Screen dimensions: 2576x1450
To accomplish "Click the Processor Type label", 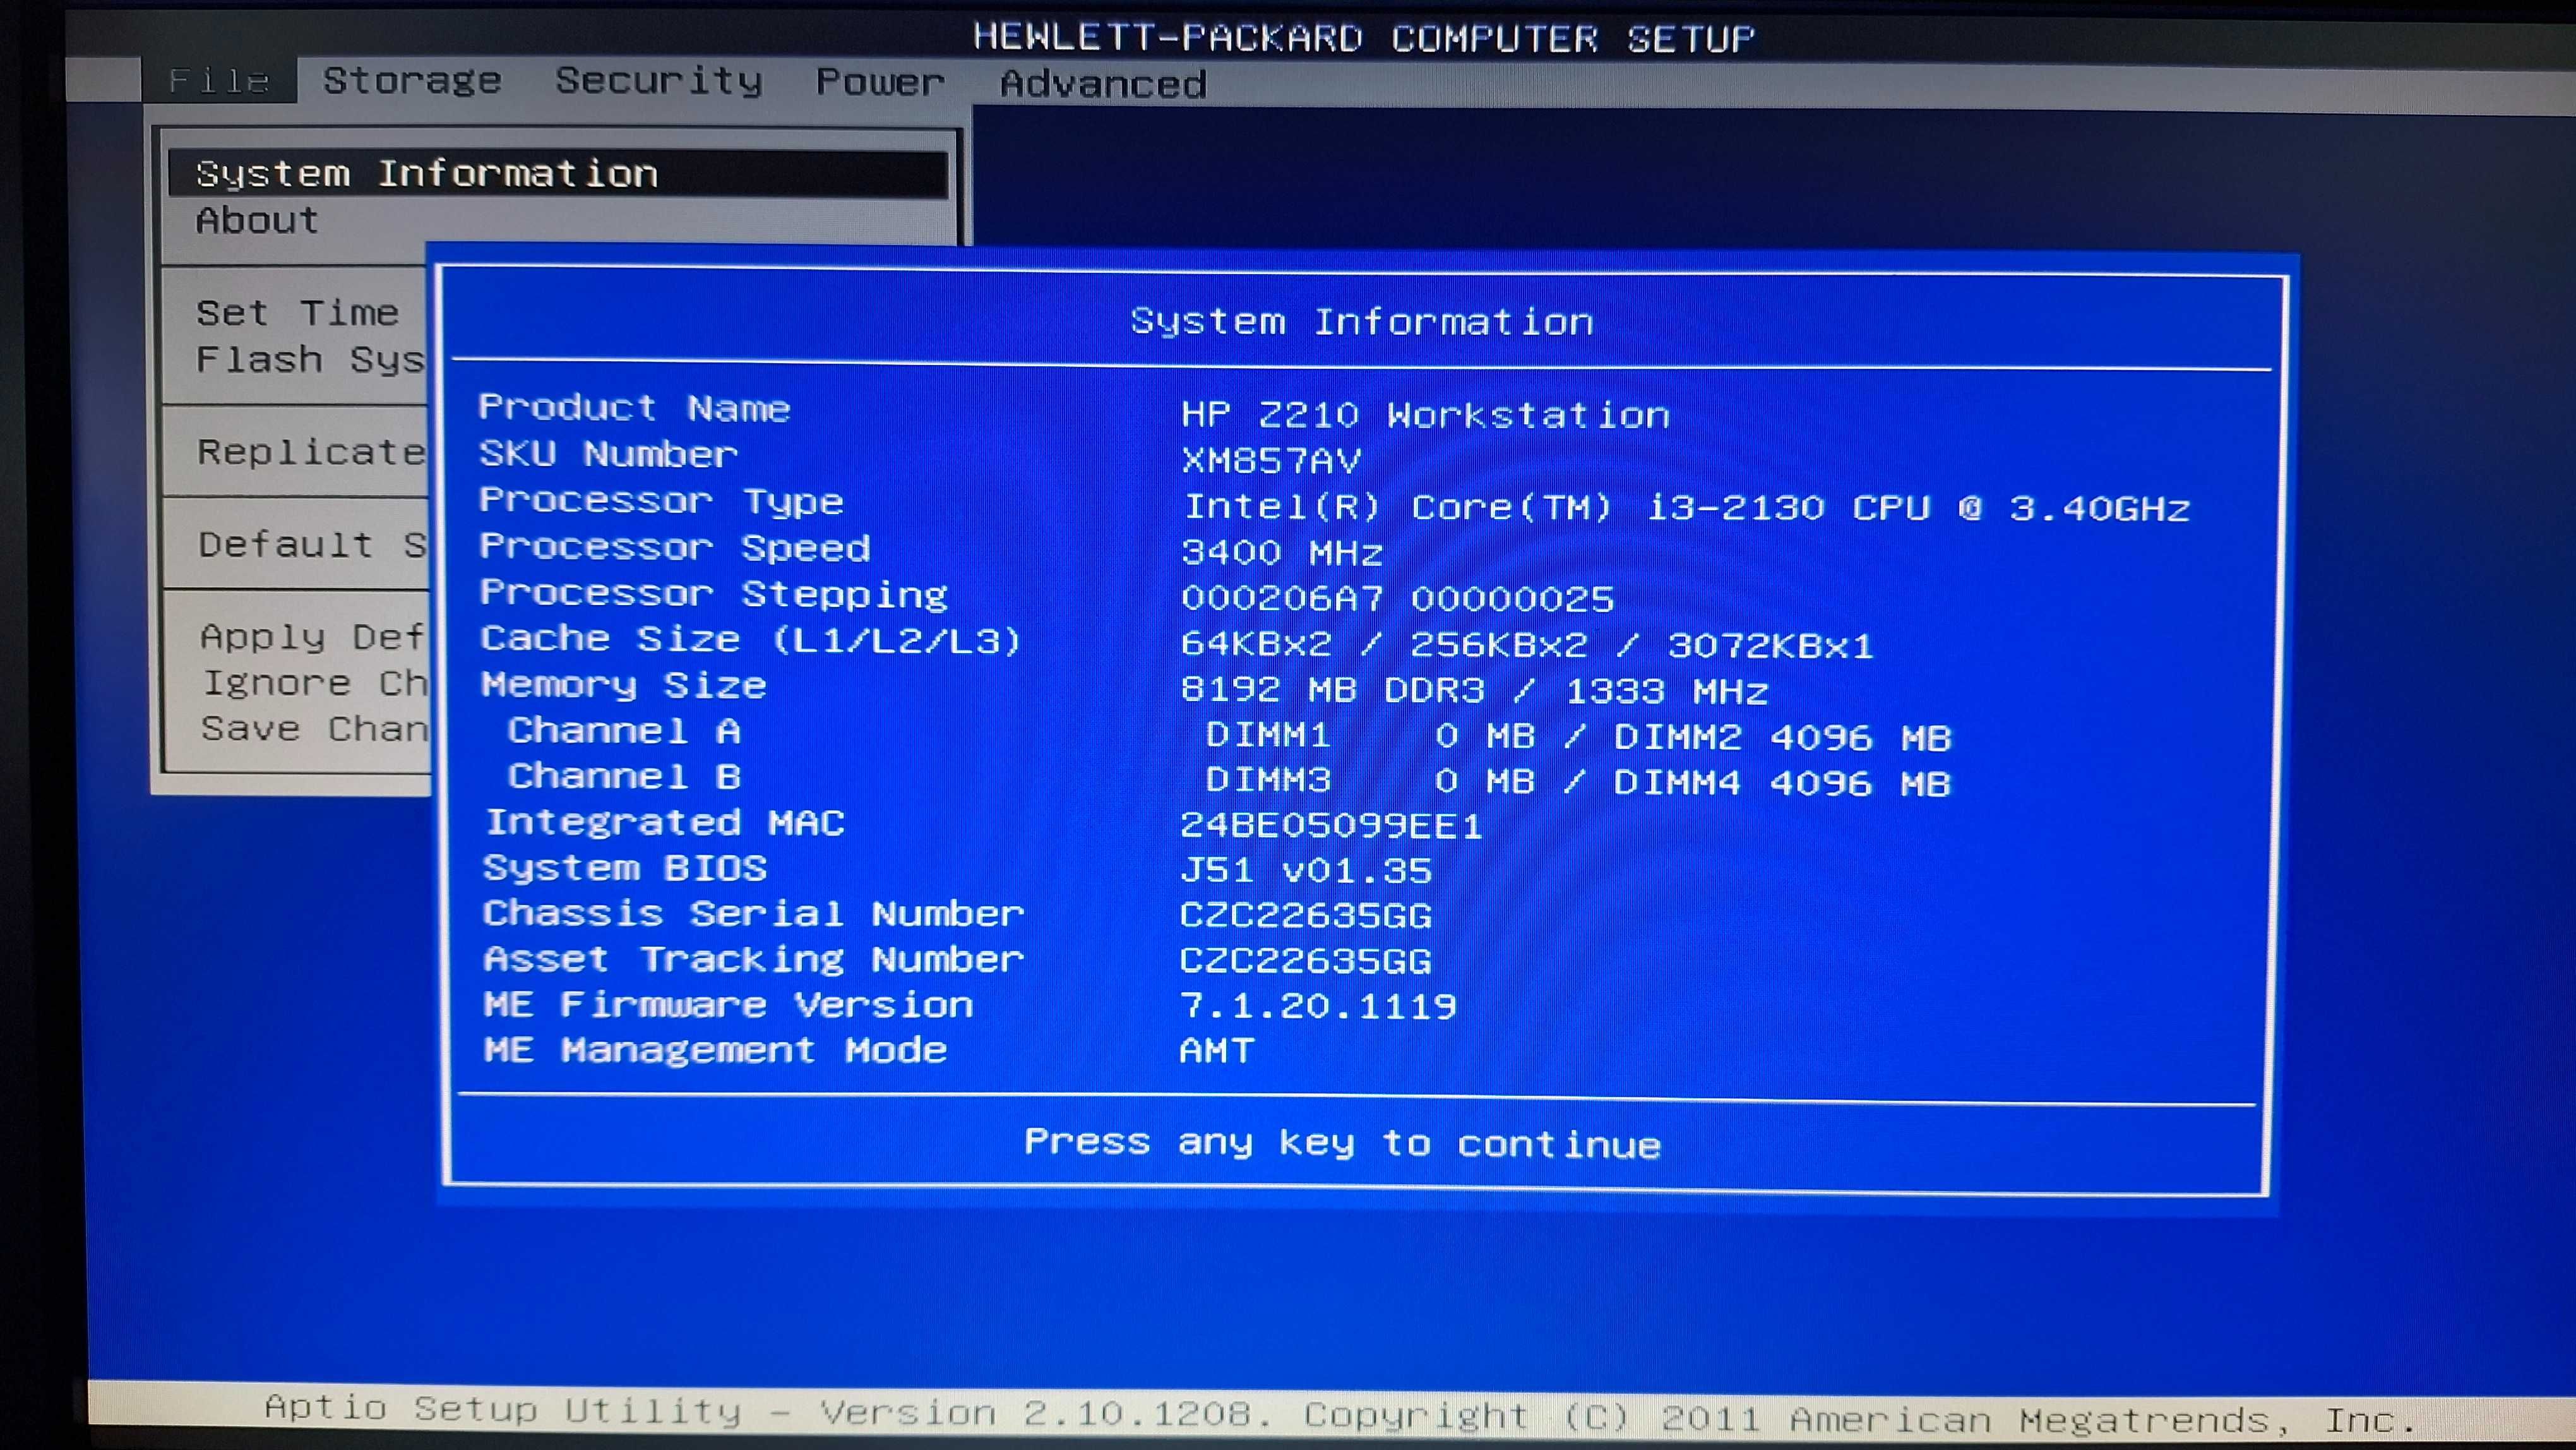I will click(661, 501).
